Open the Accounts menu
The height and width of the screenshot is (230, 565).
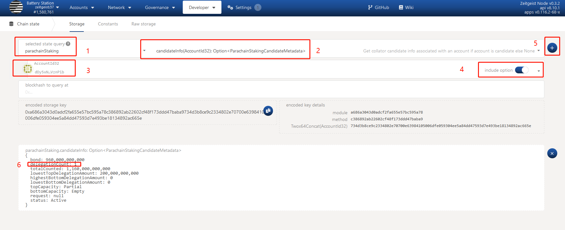click(82, 7)
